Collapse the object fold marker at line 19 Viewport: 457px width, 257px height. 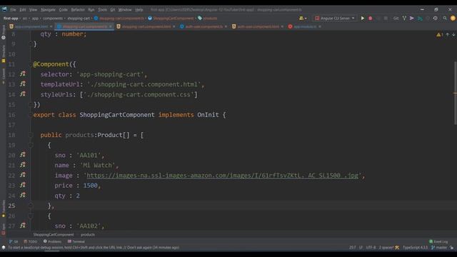coord(30,145)
